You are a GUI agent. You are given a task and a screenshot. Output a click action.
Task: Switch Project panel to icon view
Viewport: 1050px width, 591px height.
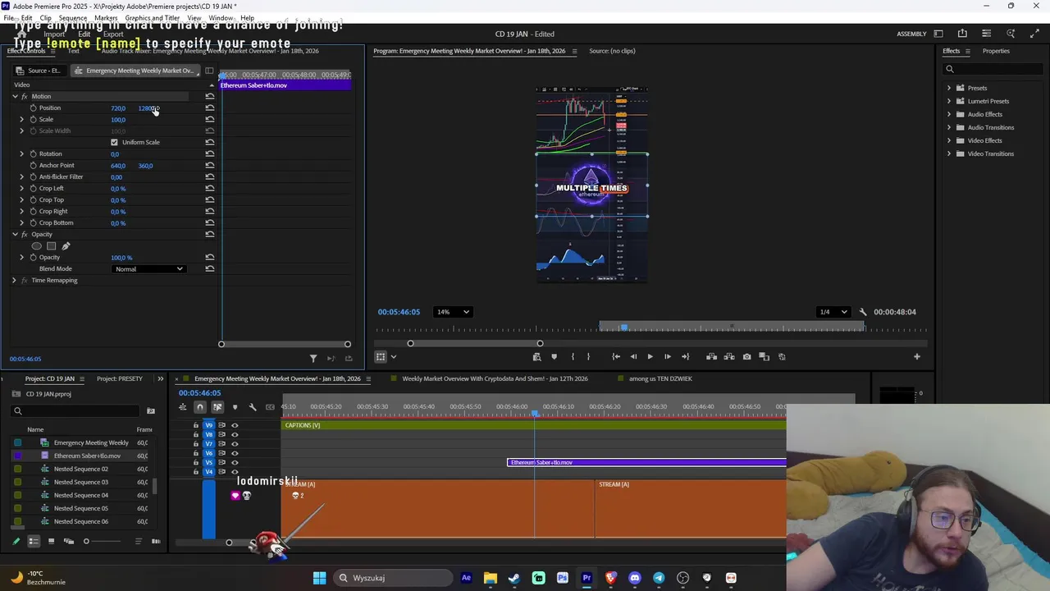pos(51,542)
